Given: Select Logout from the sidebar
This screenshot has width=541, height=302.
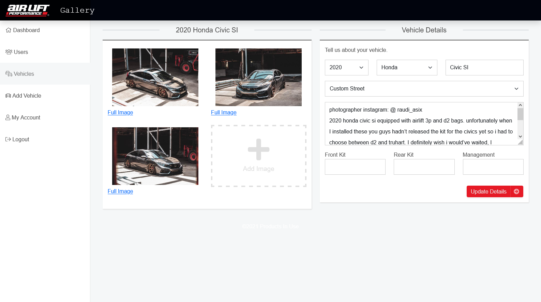Looking at the screenshot, I should click(45, 139).
